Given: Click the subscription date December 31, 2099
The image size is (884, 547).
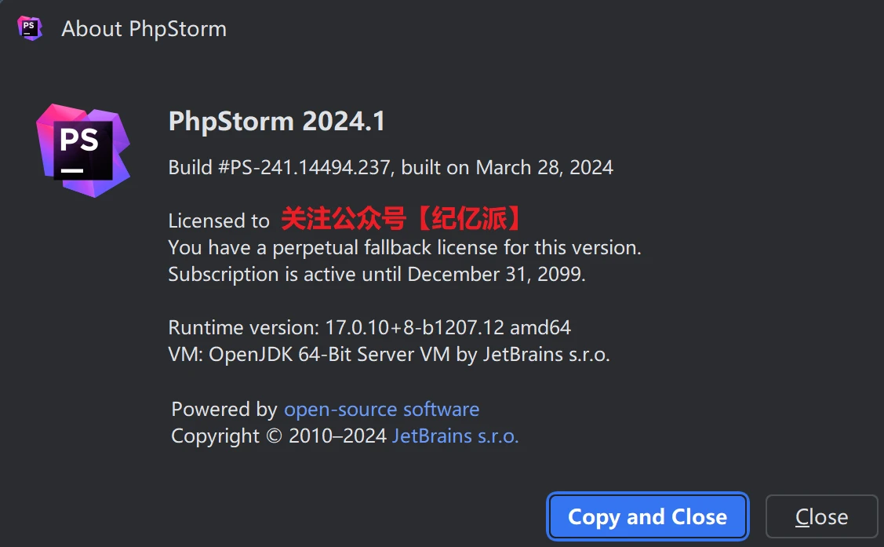Looking at the screenshot, I should [x=496, y=274].
